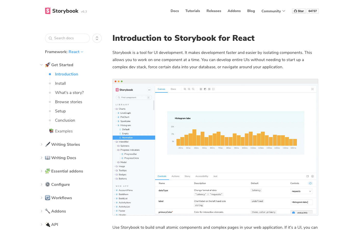This screenshot has width=363, height=230.
Task: Visit the Blog page
Action: [251, 11]
